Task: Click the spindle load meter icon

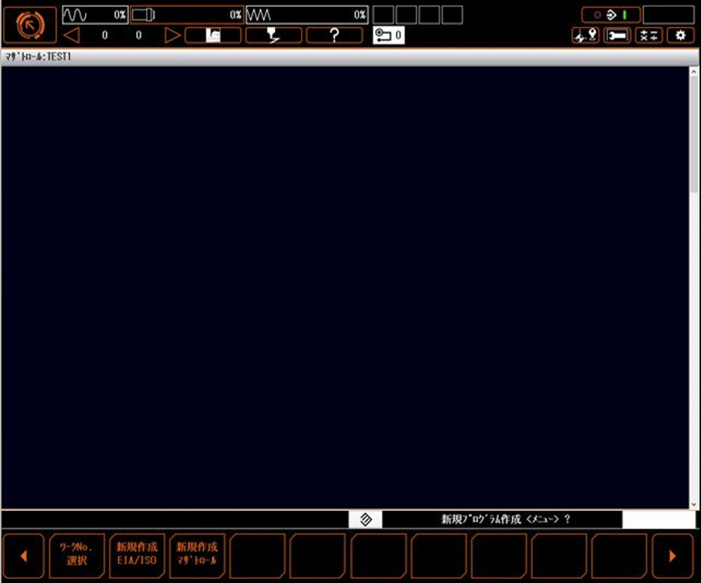Action: pos(187,15)
